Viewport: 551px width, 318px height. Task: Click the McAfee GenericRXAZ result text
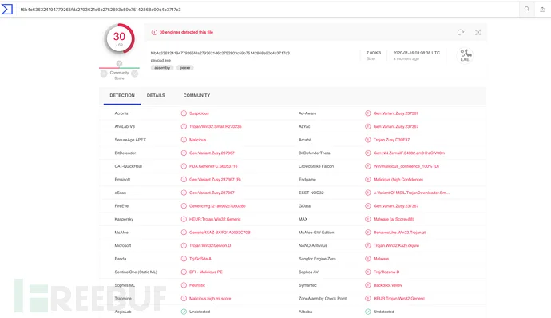pyautogui.click(x=220, y=233)
